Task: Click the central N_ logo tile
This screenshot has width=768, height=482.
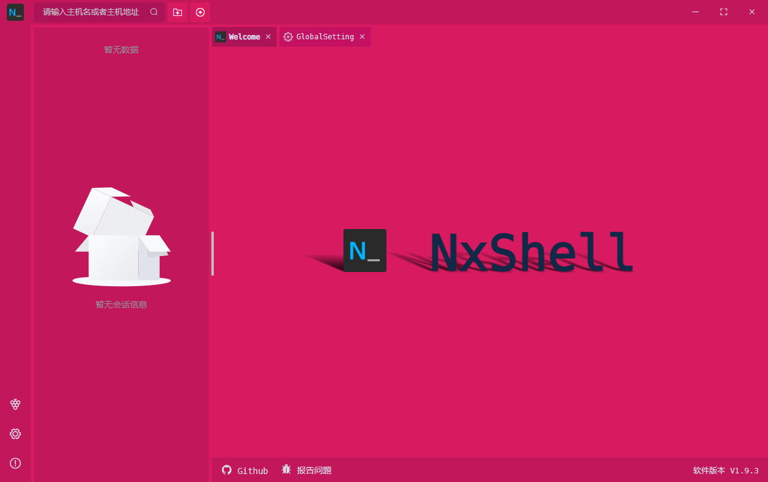Action: (365, 251)
